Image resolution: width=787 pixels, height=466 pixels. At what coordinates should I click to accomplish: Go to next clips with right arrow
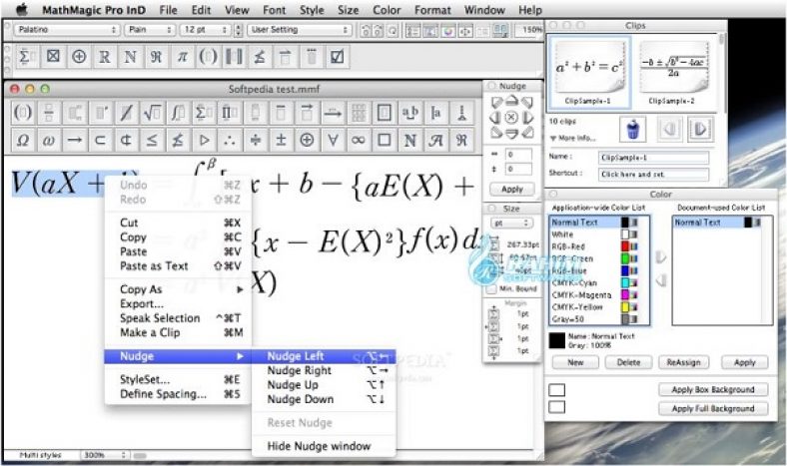tap(699, 130)
